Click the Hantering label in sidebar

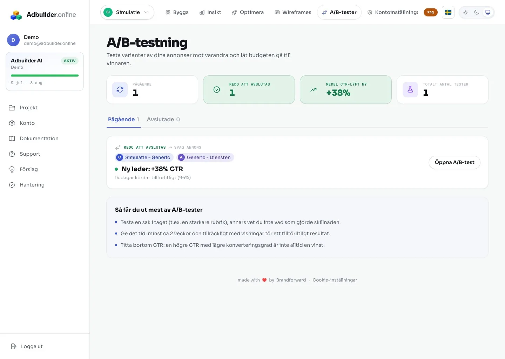click(x=32, y=185)
